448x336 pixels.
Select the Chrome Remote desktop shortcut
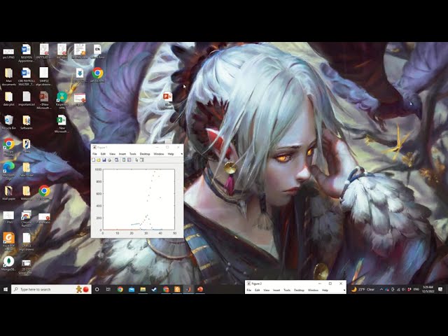click(27, 219)
